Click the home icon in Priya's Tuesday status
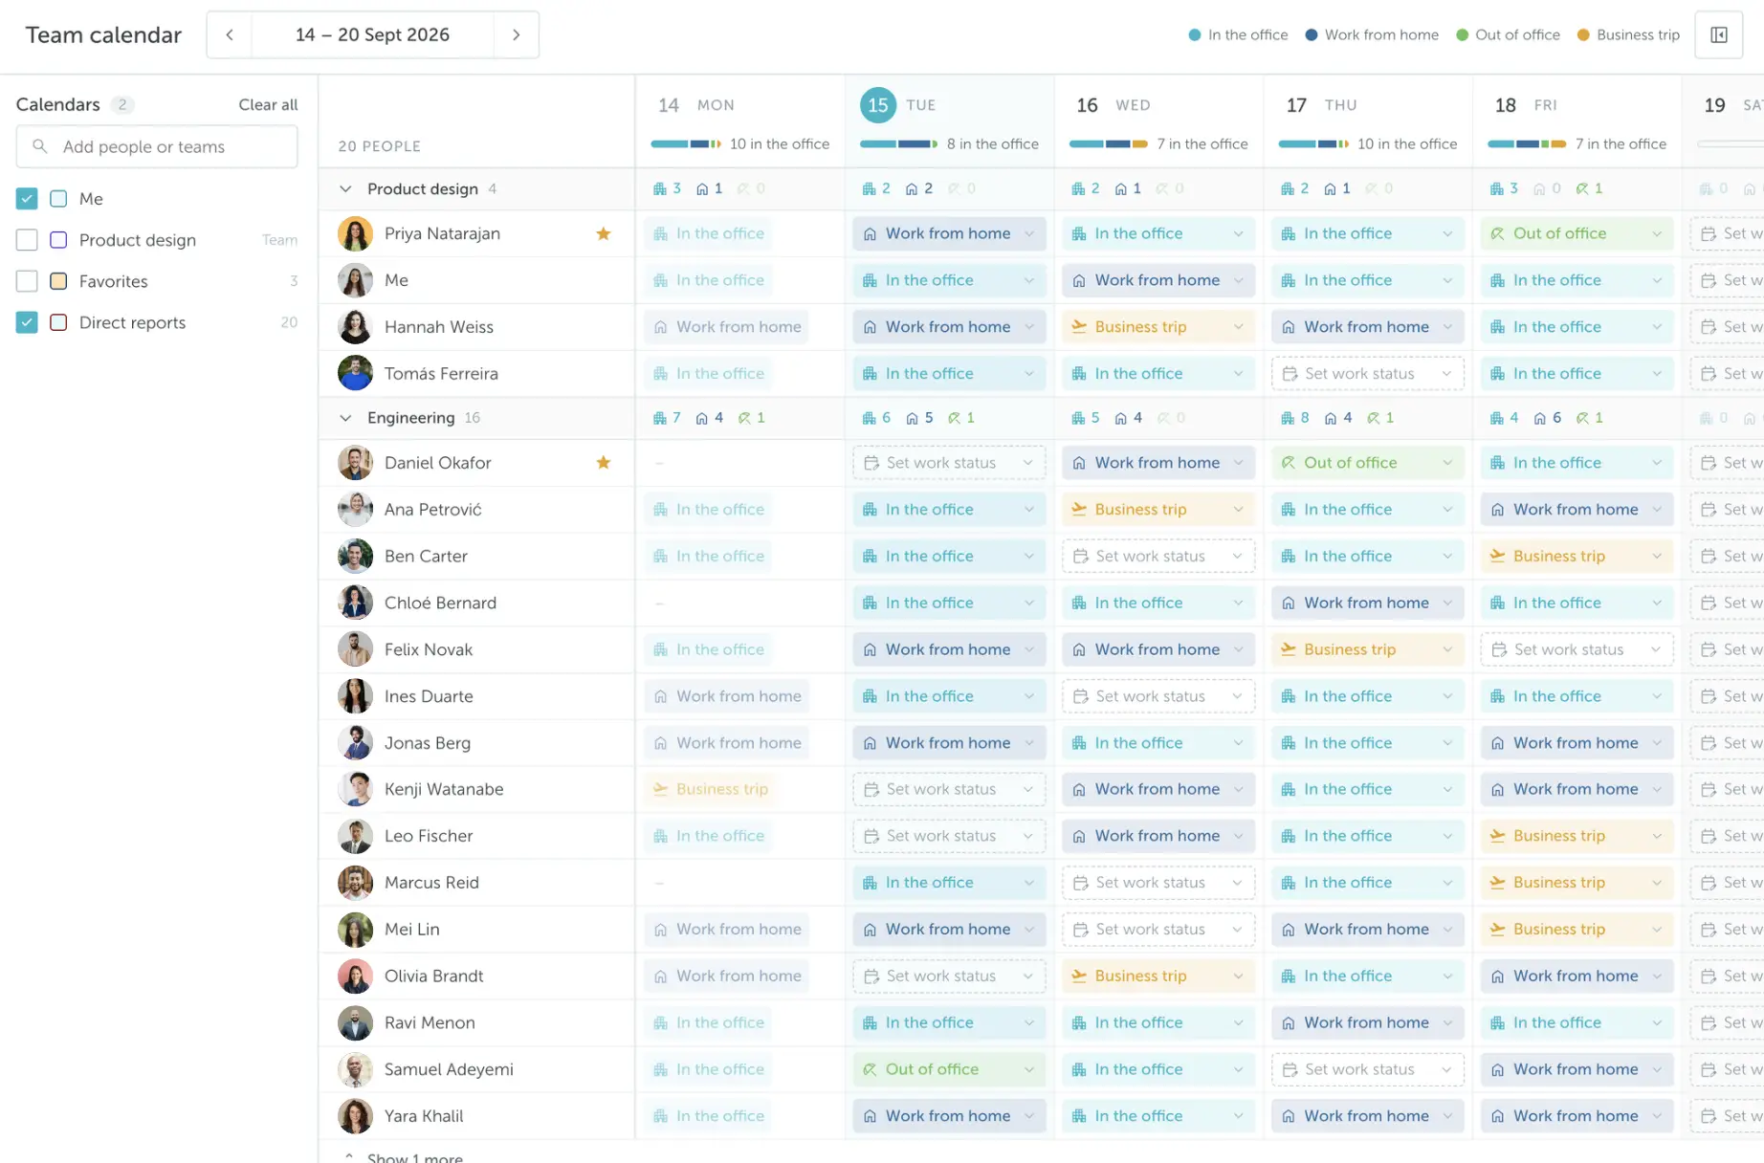This screenshot has width=1764, height=1163. pos(870,233)
